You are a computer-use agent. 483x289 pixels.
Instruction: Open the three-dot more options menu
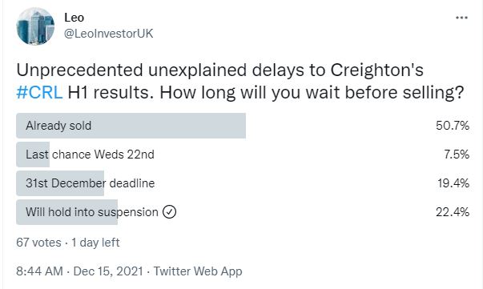461,18
